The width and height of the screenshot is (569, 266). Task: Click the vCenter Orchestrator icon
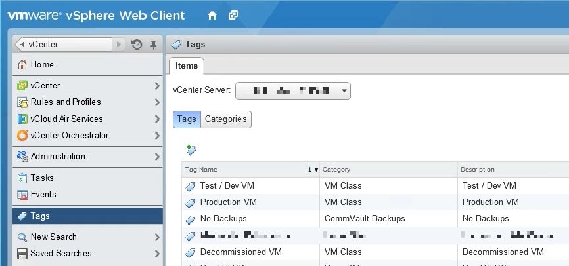tap(22, 136)
